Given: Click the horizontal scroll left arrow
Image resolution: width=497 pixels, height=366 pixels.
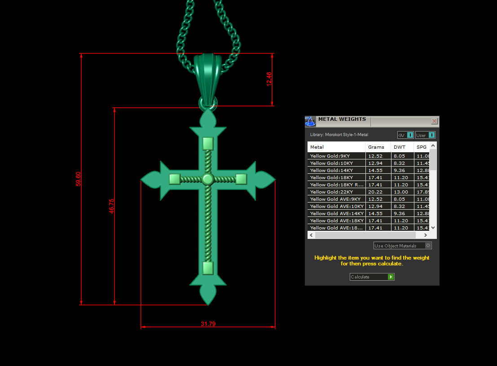Looking at the screenshot, I should click(311, 235).
